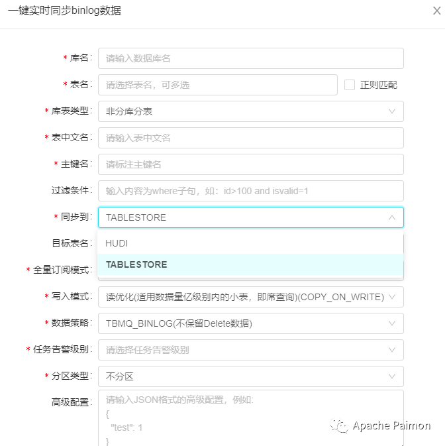The width and height of the screenshot is (445, 446).
Task: Open the 分区类型 不分区 dropdown
Action: coord(250,376)
